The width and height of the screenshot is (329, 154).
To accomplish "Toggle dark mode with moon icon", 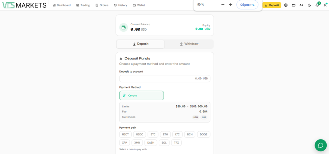I will click(309, 5).
